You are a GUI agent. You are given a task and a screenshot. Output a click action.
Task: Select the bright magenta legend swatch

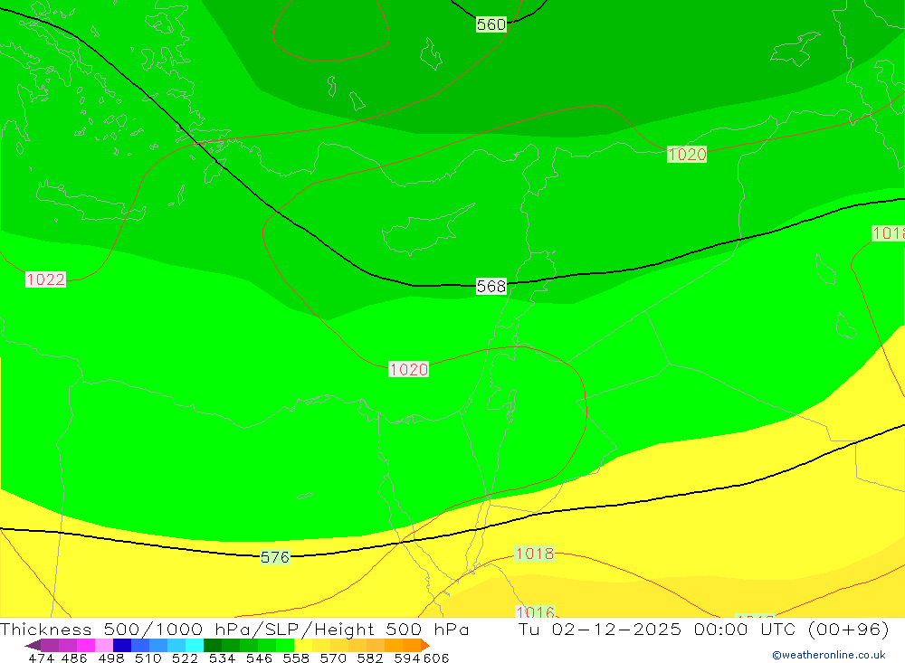pos(85,645)
